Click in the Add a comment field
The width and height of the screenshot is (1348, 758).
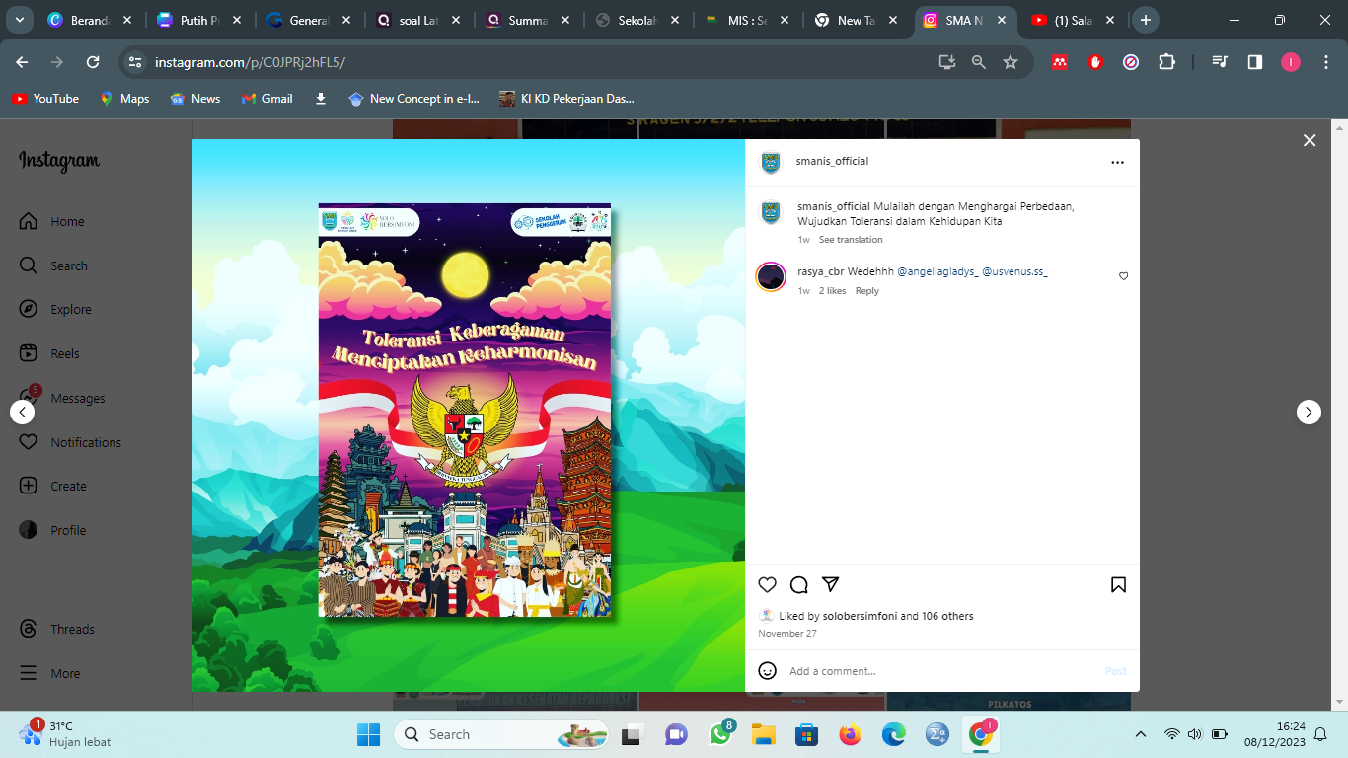pyautogui.click(x=937, y=671)
